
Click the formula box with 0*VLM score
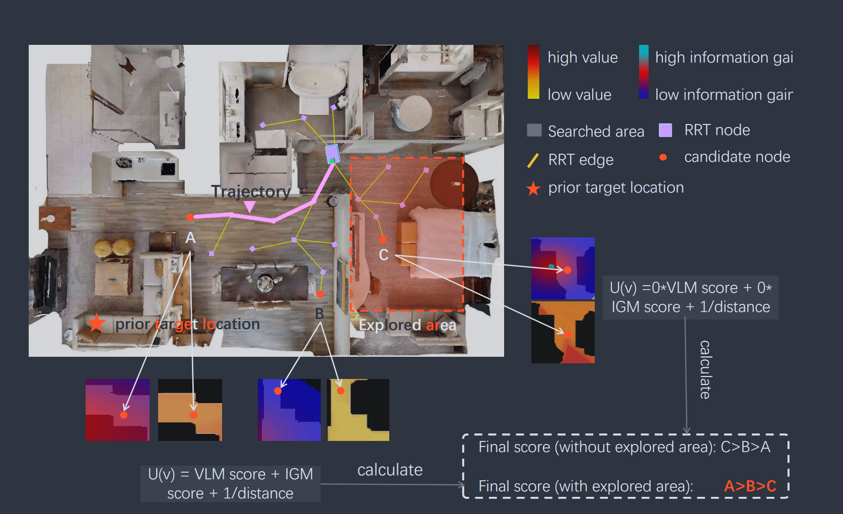690,297
